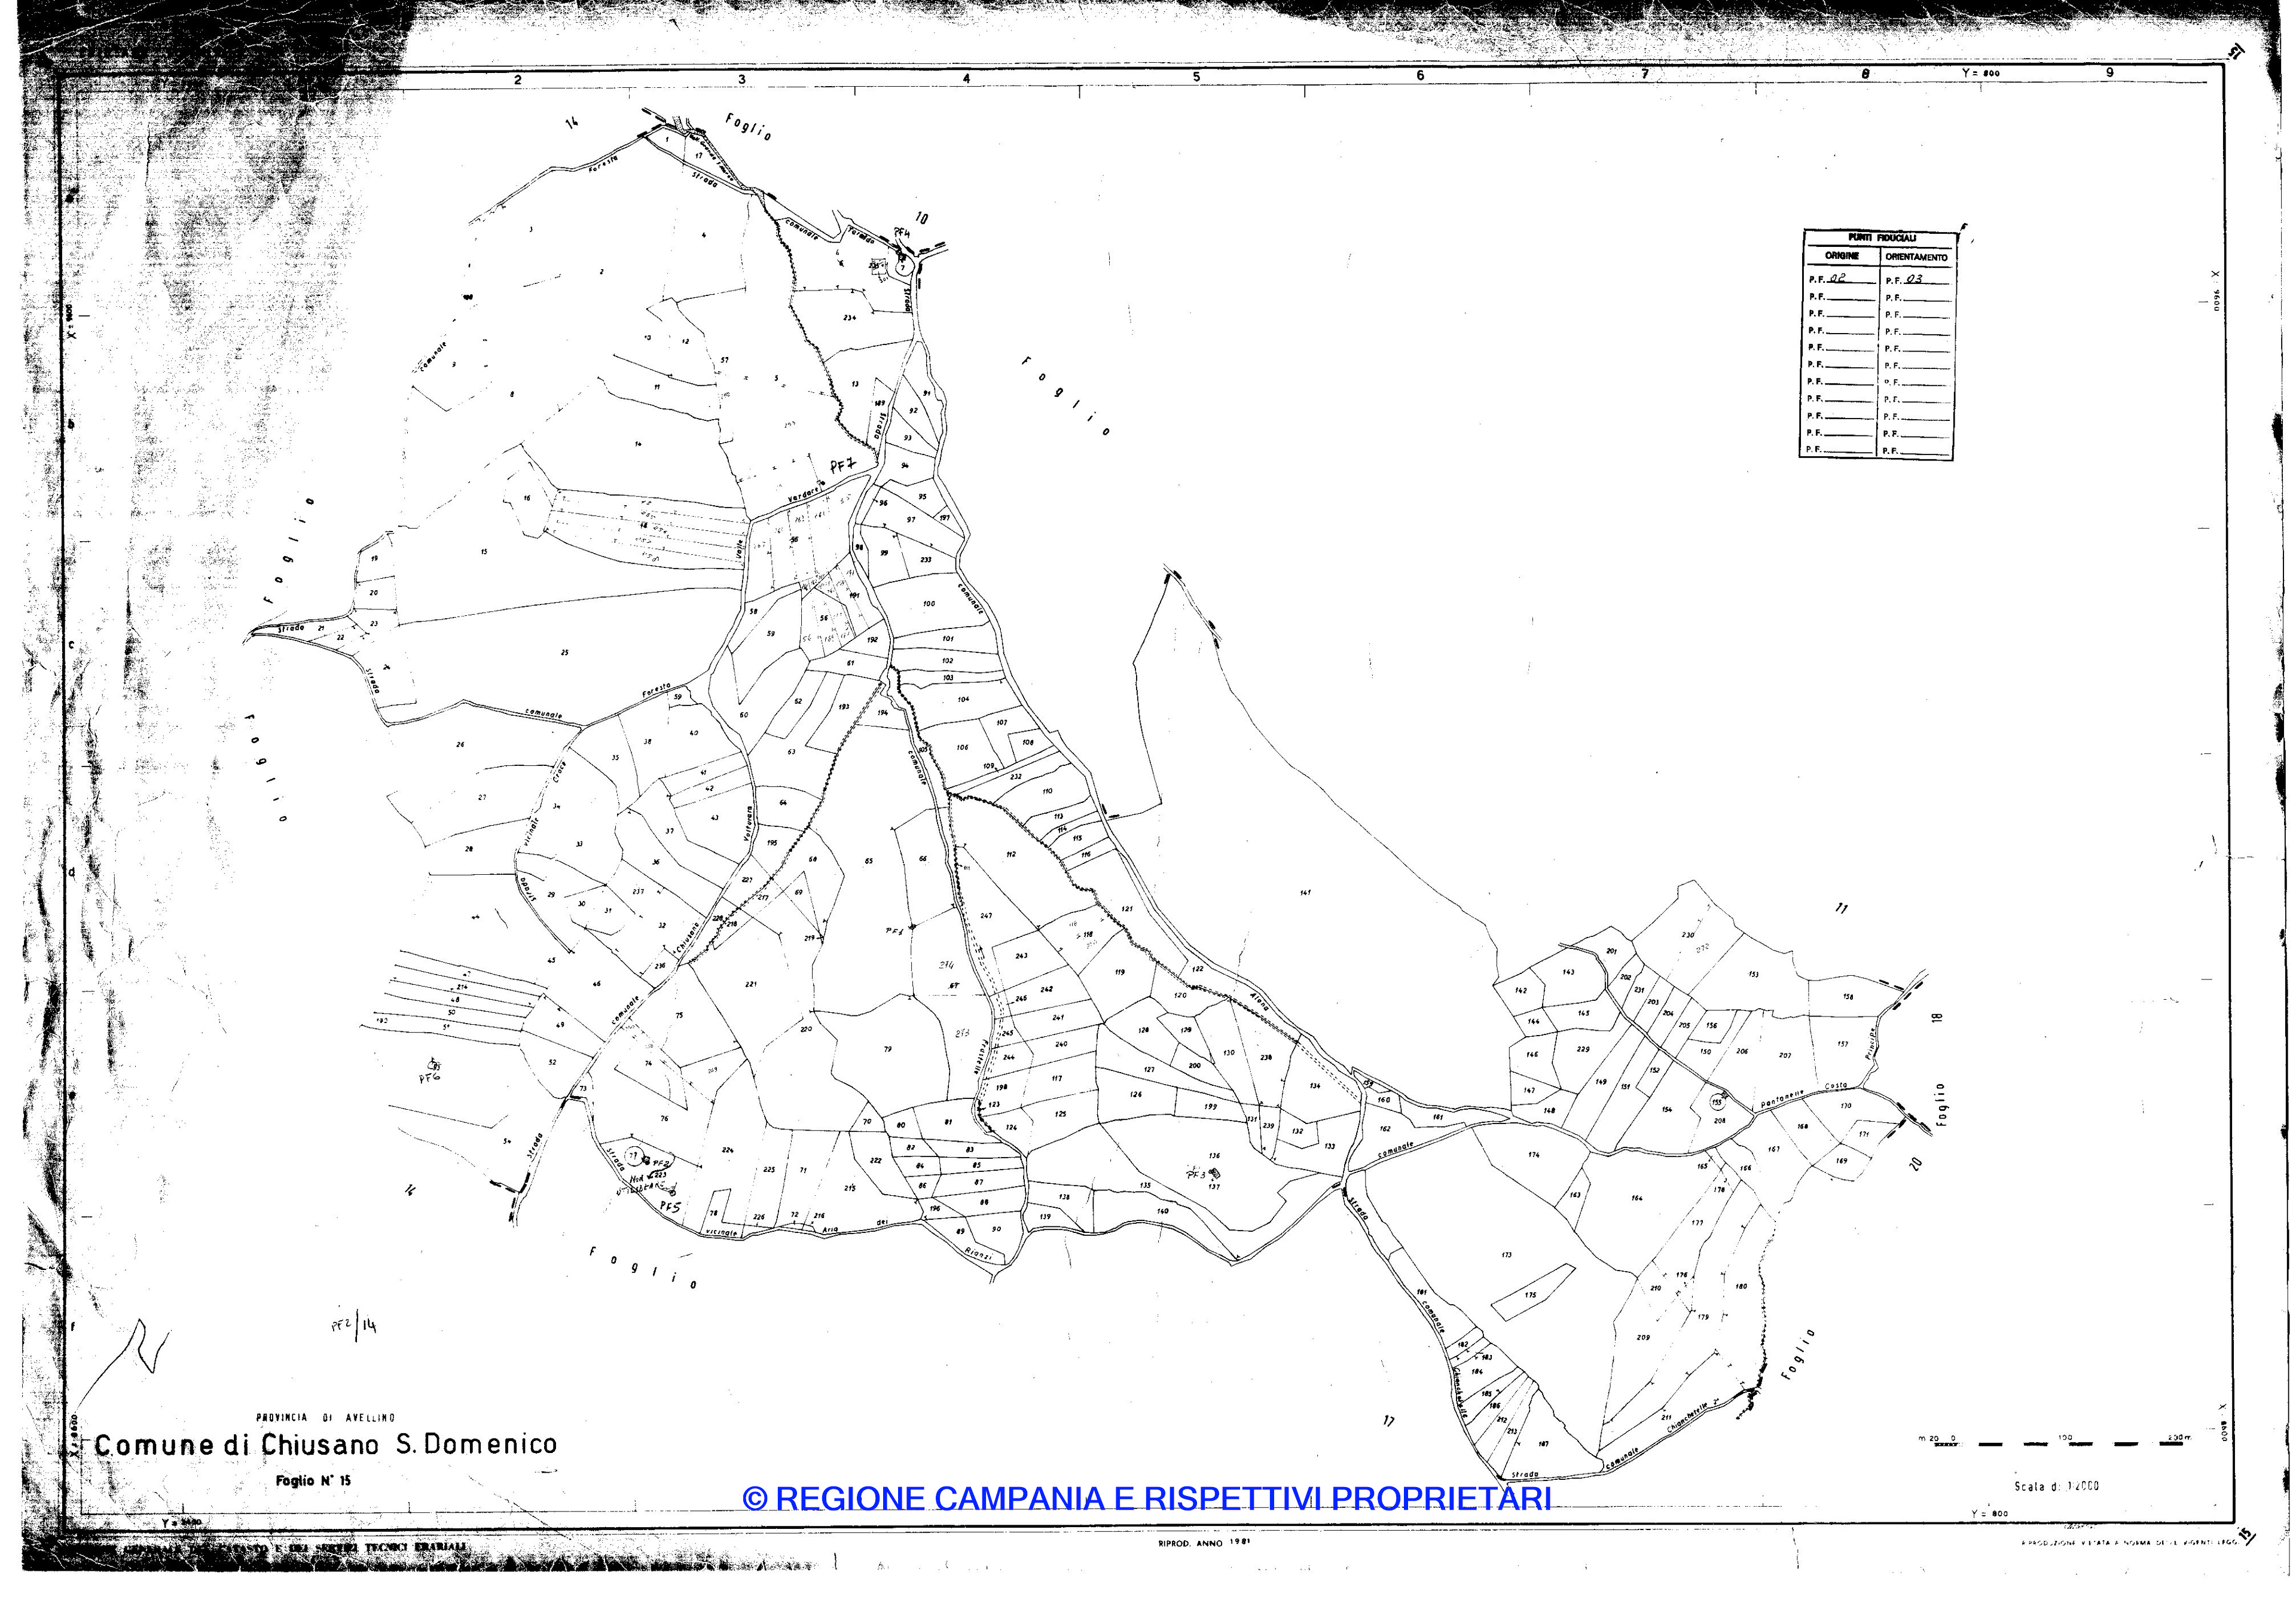Click parcel number 153 on the map
Screen dimensions: 2296x1615
tap(1753, 974)
